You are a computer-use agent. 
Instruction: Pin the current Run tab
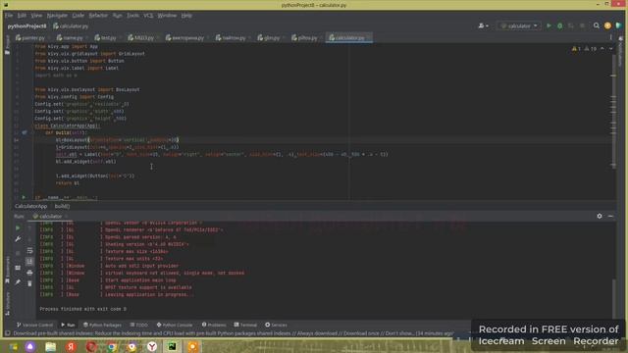[x=18, y=281]
